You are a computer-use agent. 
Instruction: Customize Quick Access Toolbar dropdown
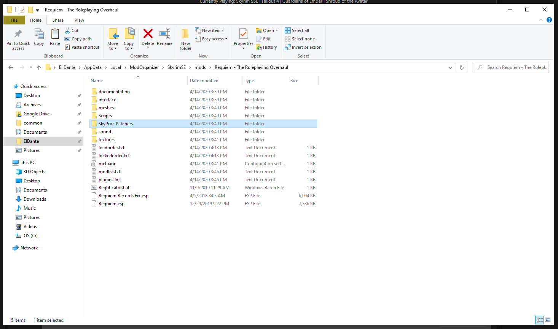tap(37, 10)
